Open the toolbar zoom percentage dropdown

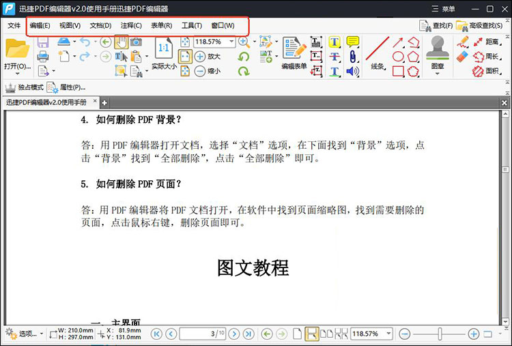coord(231,42)
